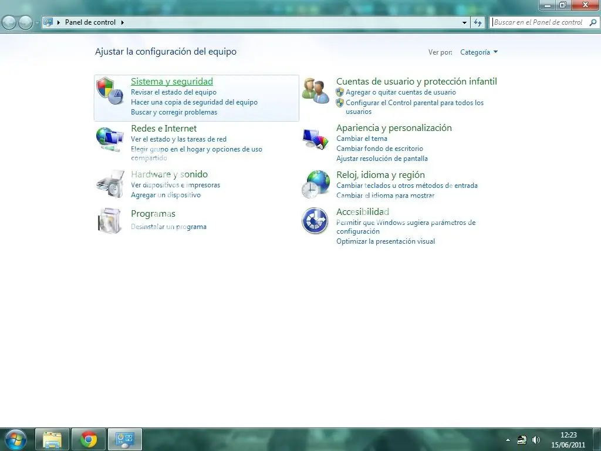Viewport: 601px width, 451px height.
Task: Open Sistema y seguridad shield icon
Action: (x=109, y=91)
